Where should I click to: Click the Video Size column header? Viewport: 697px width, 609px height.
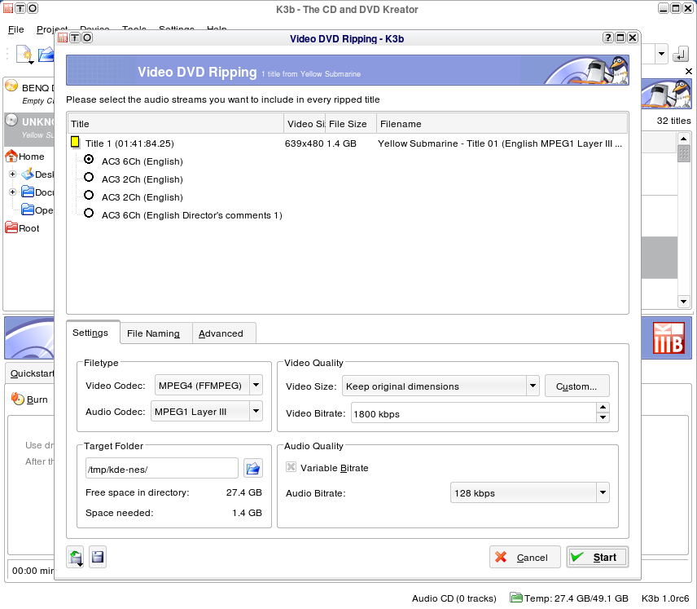(305, 124)
